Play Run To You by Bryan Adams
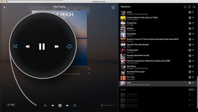Viewport: 198px width, 112px height. click(158, 78)
